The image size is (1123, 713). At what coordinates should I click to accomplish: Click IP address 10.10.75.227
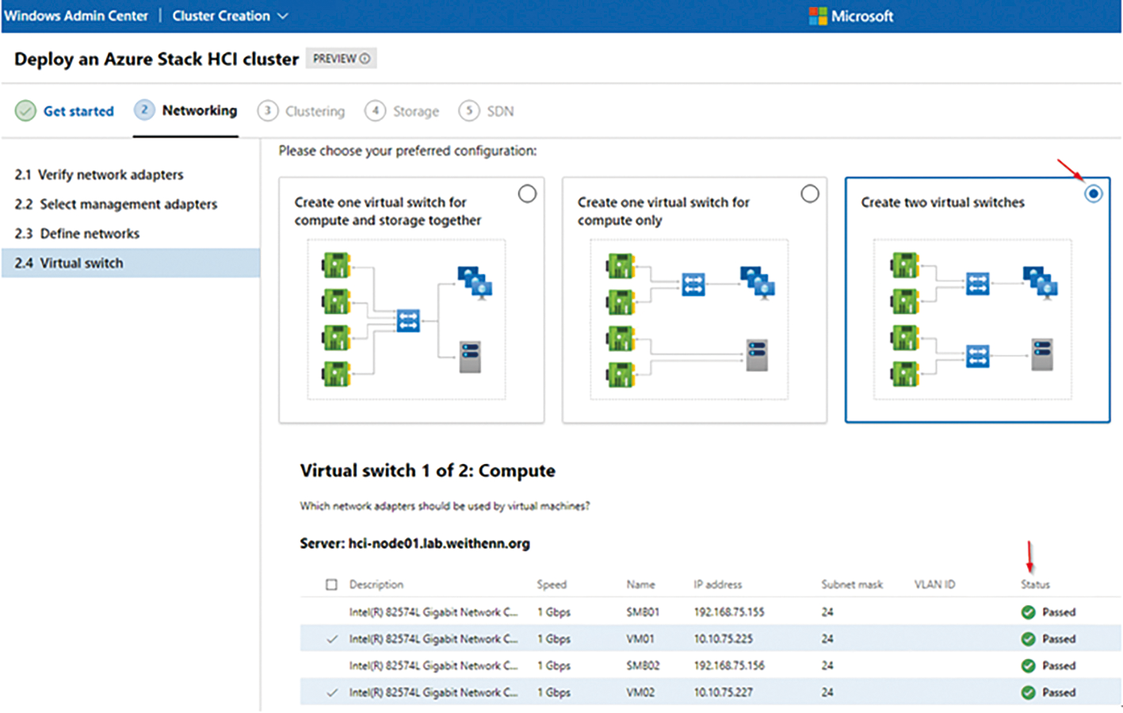point(724,693)
